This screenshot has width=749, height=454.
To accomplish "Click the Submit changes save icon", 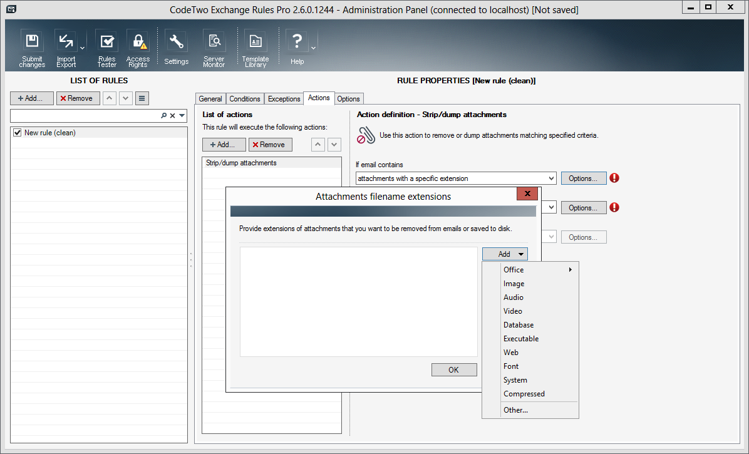I will [32, 43].
